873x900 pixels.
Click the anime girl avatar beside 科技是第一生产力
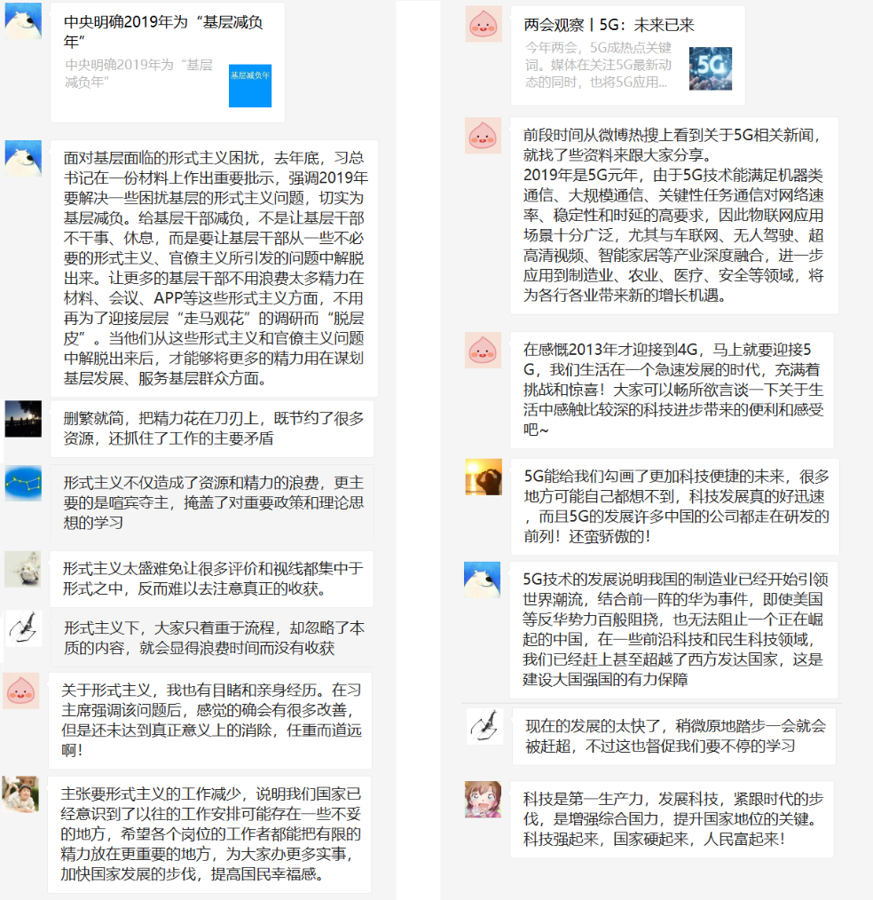click(x=483, y=799)
